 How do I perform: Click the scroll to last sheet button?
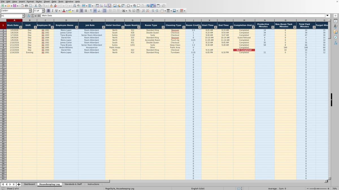[x=14, y=184]
